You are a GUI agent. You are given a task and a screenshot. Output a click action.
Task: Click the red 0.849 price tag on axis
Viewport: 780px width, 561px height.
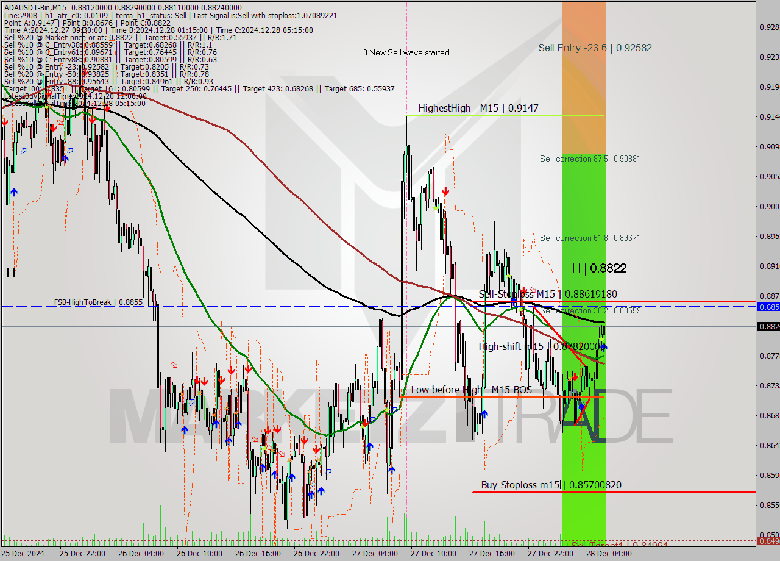(768, 540)
